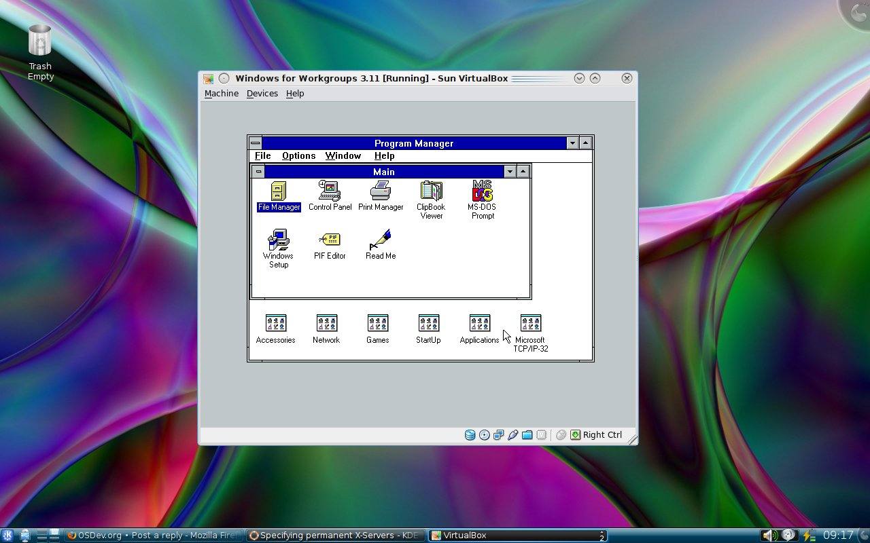870x543 pixels.
Task: Click the Main group window title bar
Action: (384, 172)
